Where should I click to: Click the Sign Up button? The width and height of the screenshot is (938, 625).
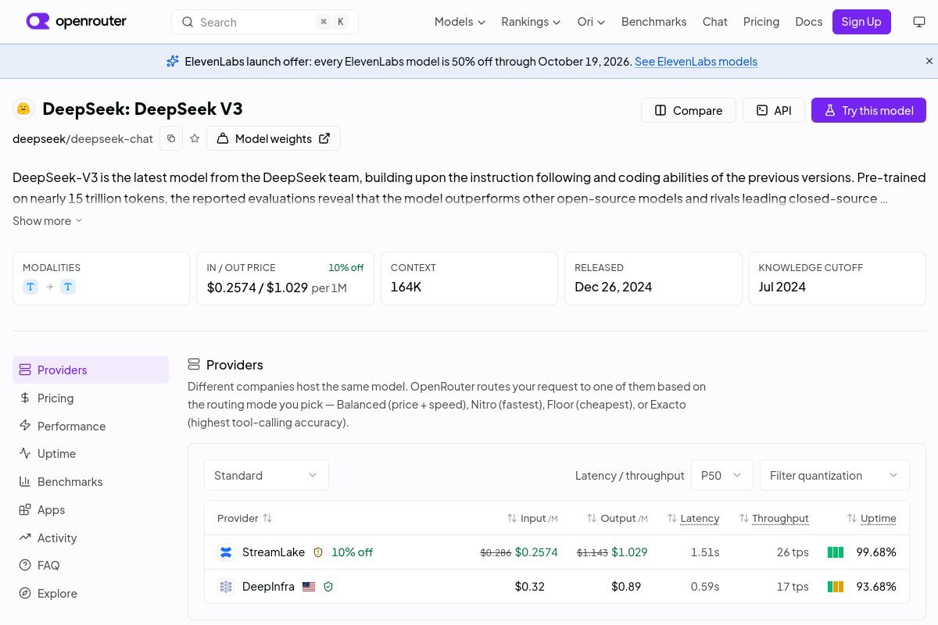pos(861,22)
